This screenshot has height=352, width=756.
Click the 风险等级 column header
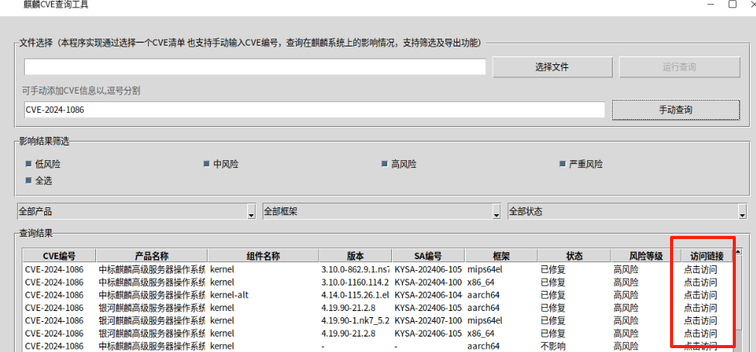coord(646,256)
